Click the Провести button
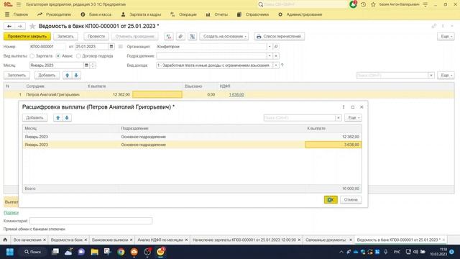Viewport: 460px width, 259px height. click(96, 37)
